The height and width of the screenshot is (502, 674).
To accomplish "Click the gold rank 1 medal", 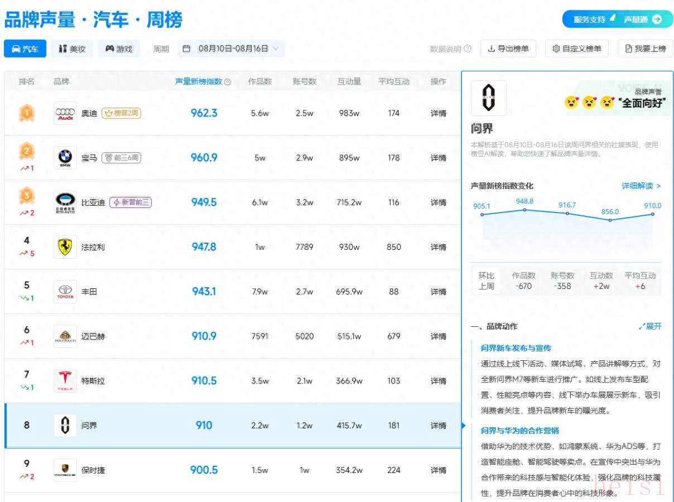I will click(27, 113).
